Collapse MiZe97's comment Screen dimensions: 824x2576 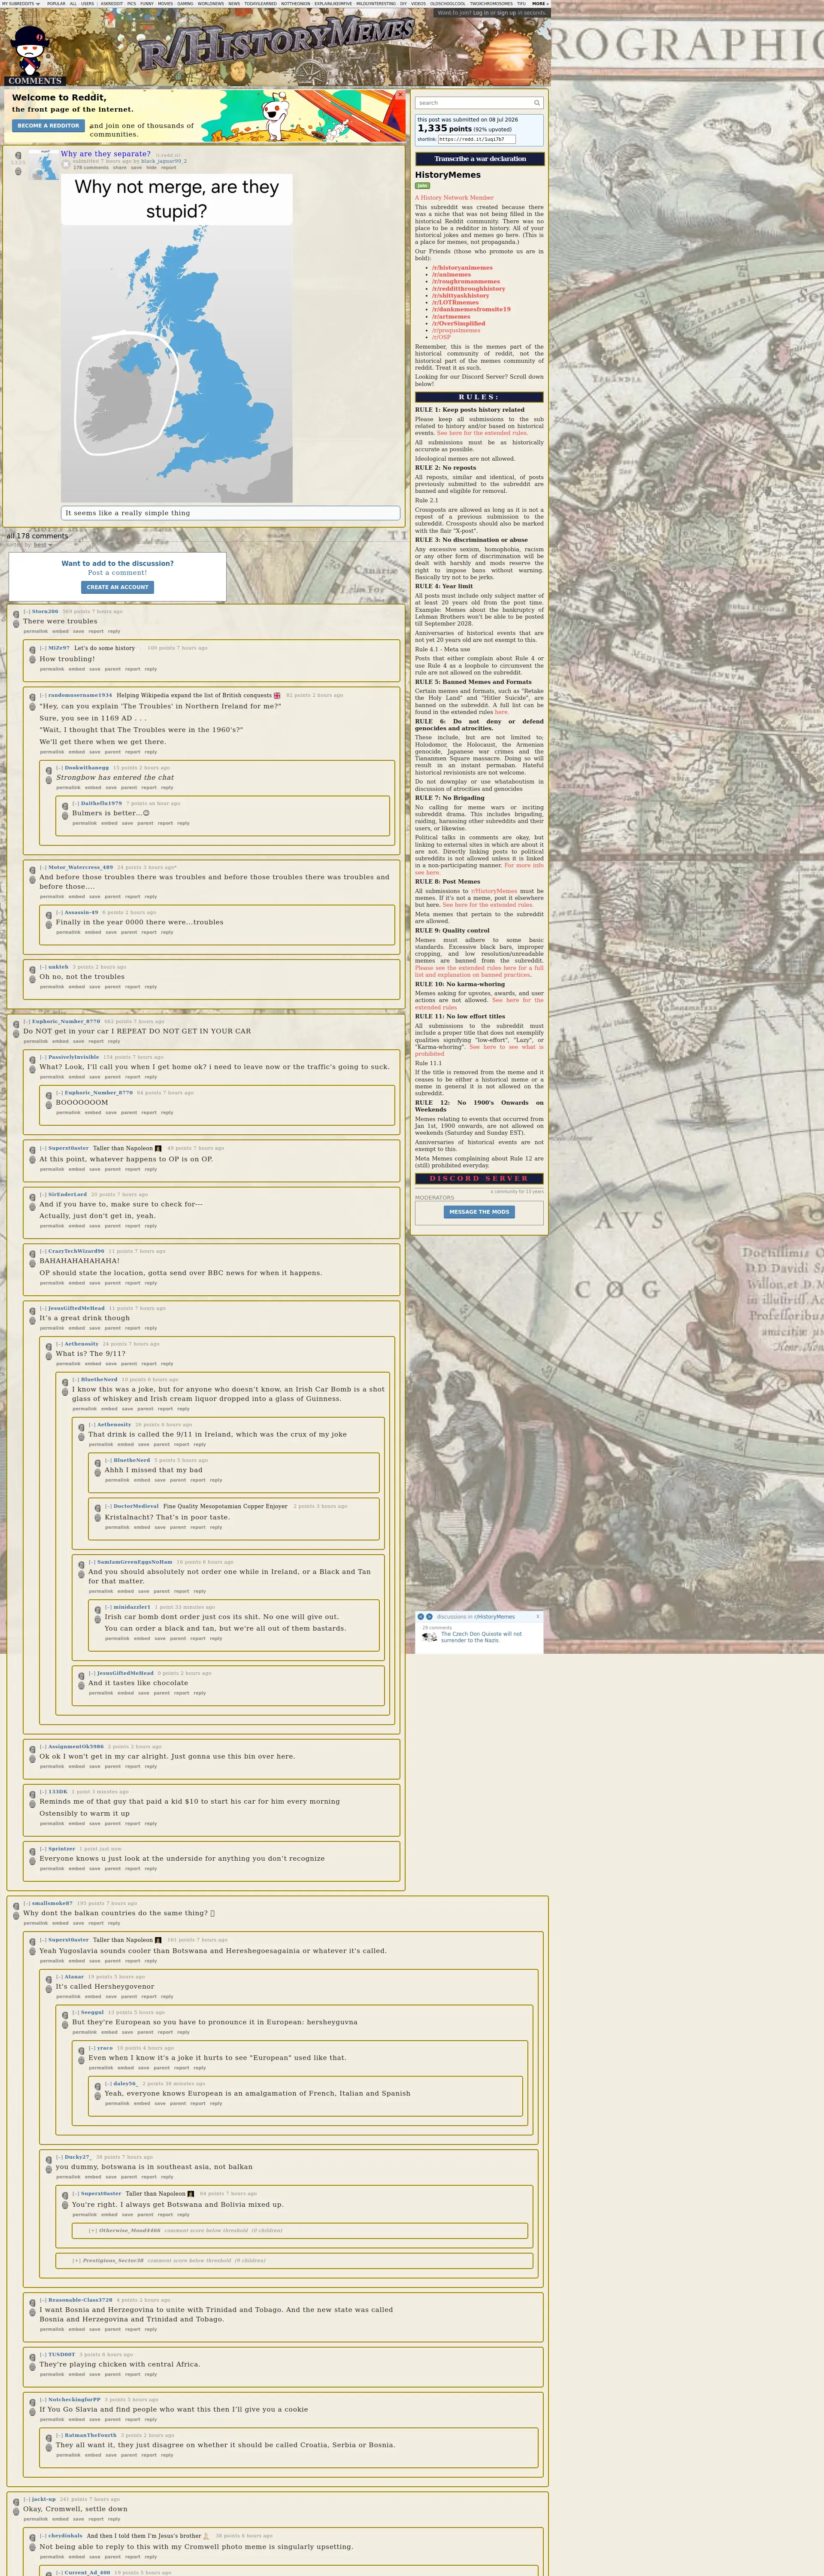pos(43,648)
